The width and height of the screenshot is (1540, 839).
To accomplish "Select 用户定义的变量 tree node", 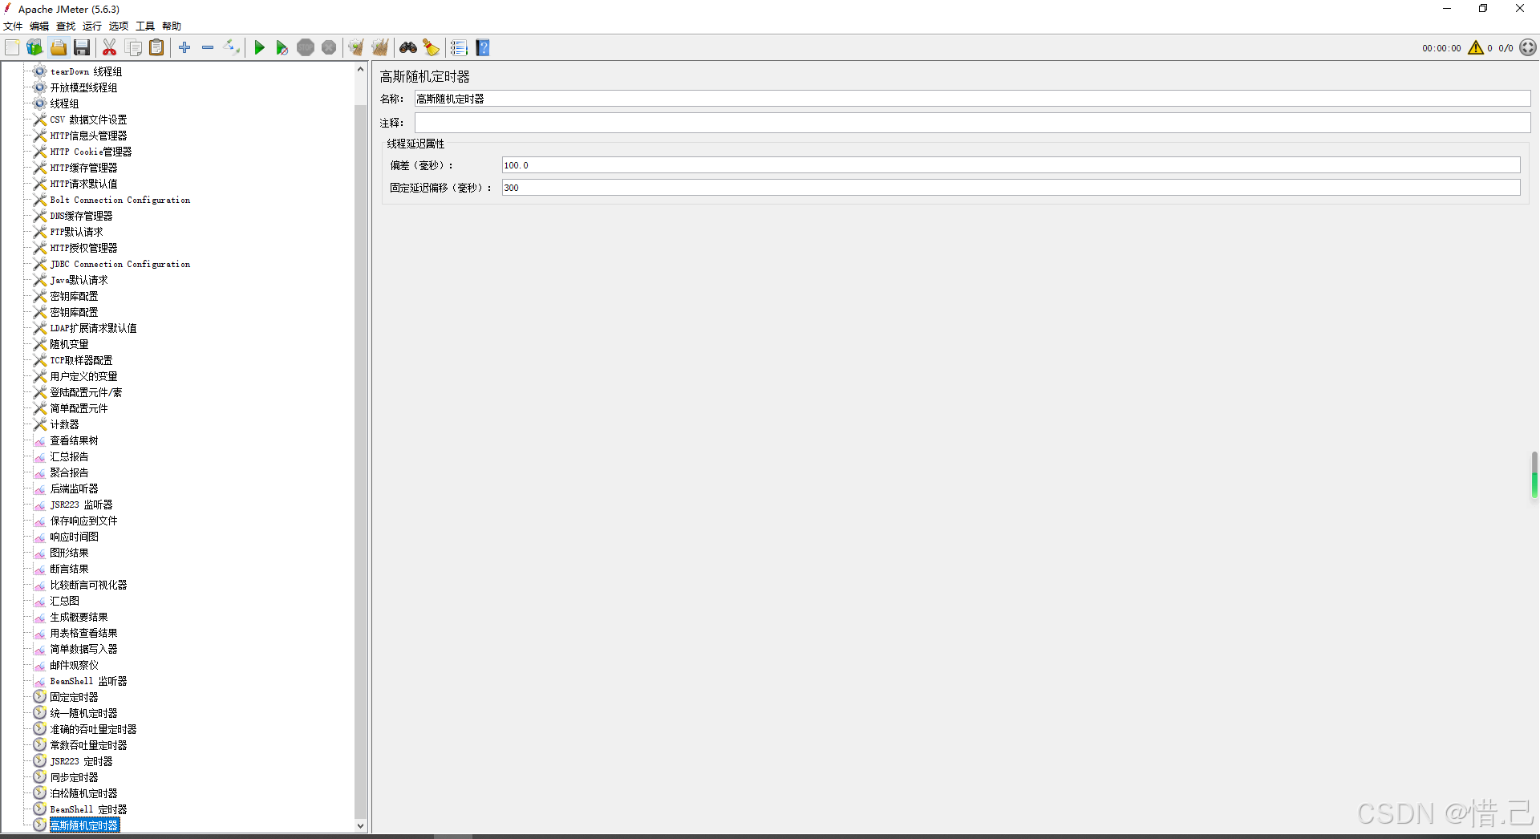I will 83,376.
